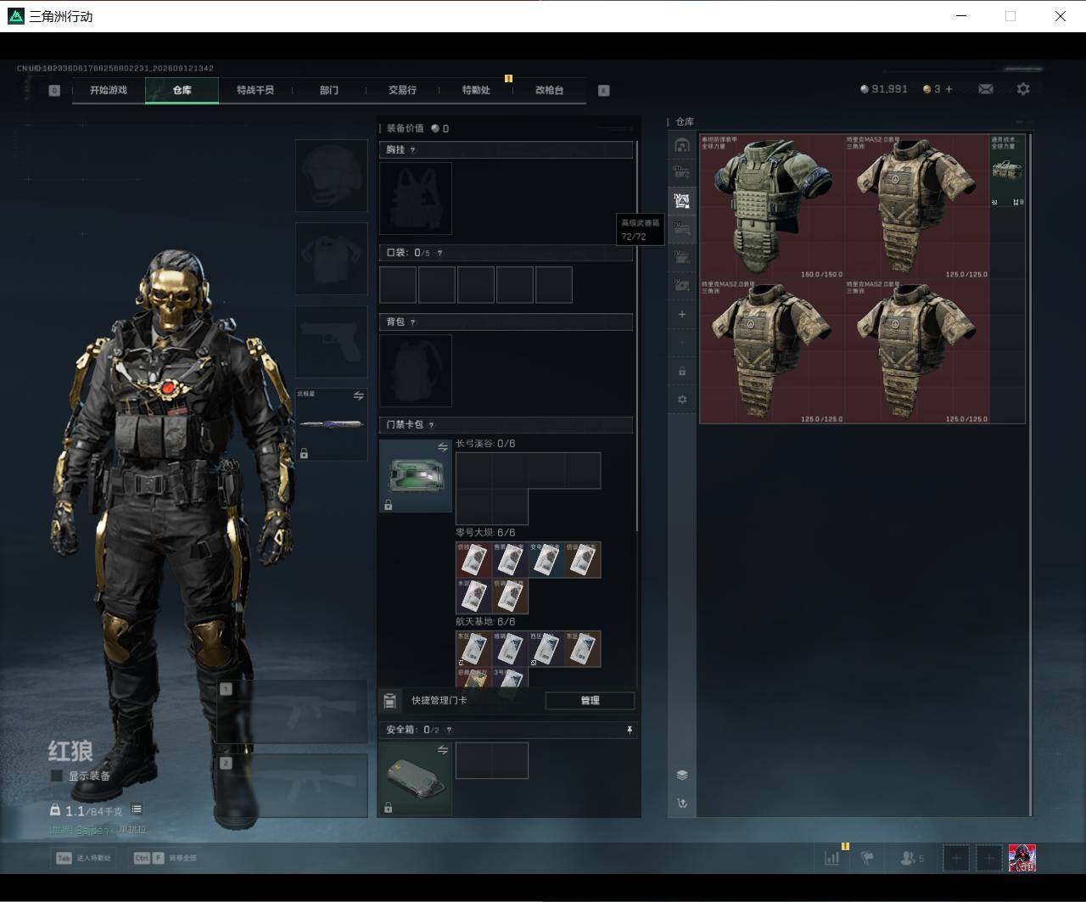Click the plus beside the gold currency
1086x902 pixels.
tap(949, 89)
